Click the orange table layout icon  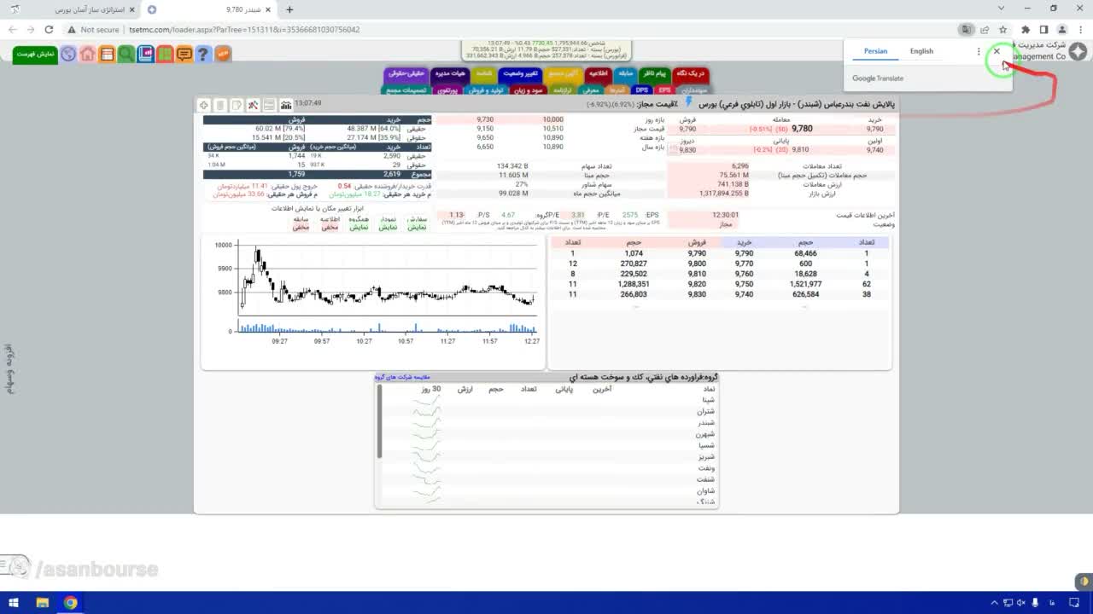(x=106, y=54)
